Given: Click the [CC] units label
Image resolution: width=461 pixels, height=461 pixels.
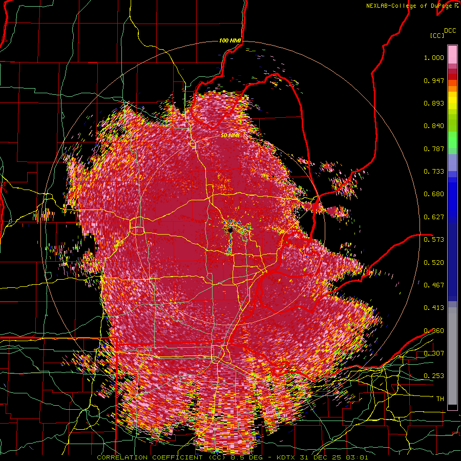Looking at the screenshot, I should (437, 35).
